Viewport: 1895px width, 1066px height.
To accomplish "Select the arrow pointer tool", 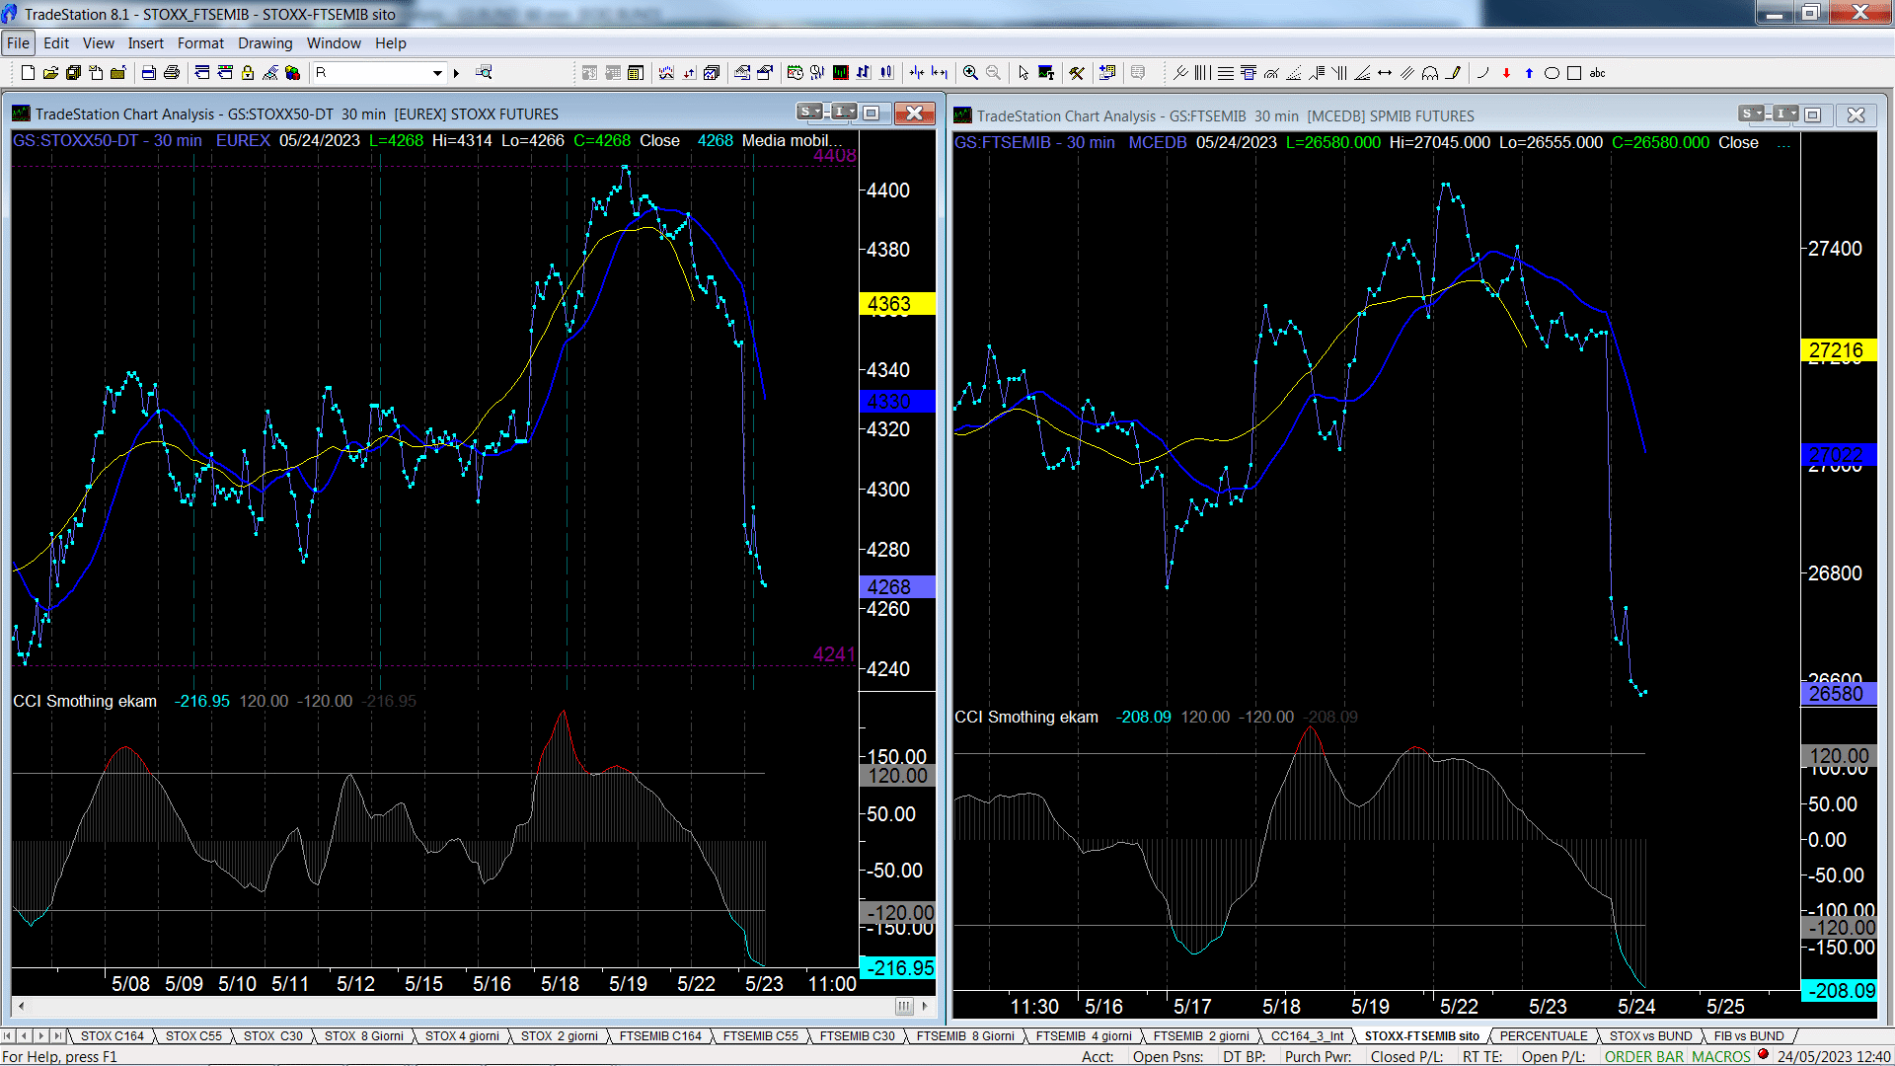I will pos(1023,72).
